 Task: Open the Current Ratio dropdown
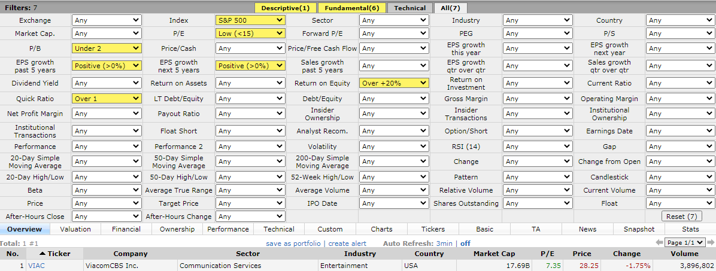[x=681, y=83]
